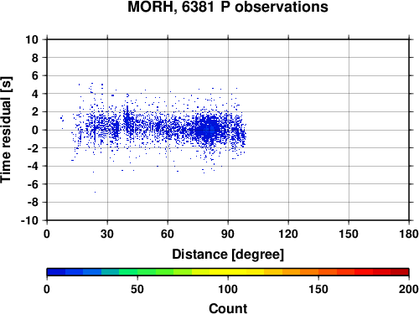Click colorbar tick label '100'
Image resolution: width=419 pixels, height=314 pixels.
(228, 289)
